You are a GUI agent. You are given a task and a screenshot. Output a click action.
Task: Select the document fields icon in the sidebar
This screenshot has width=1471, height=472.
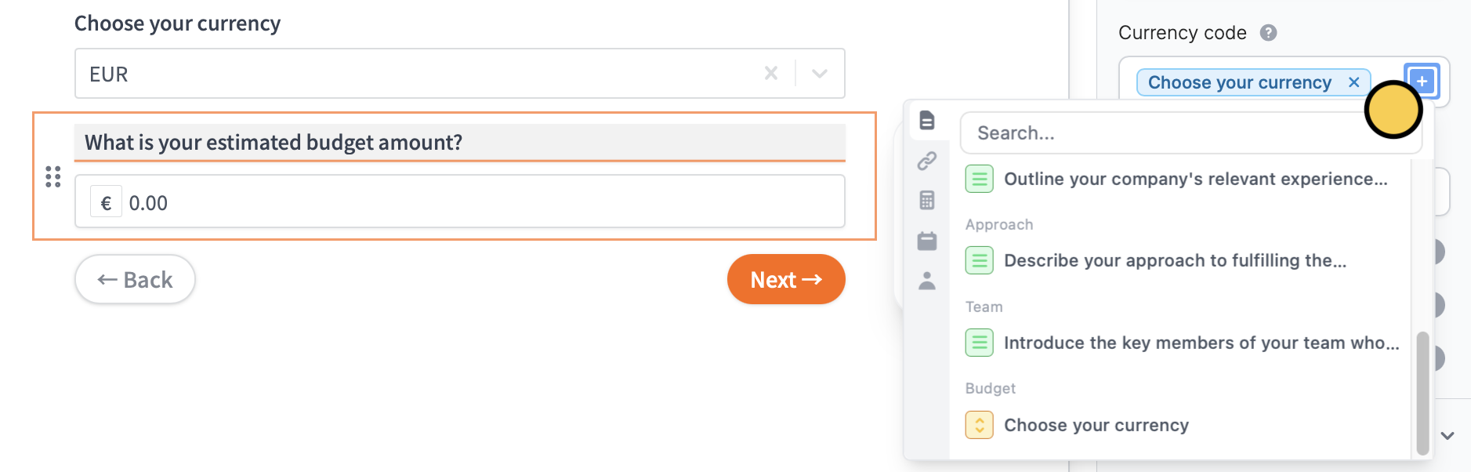point(928,122)
